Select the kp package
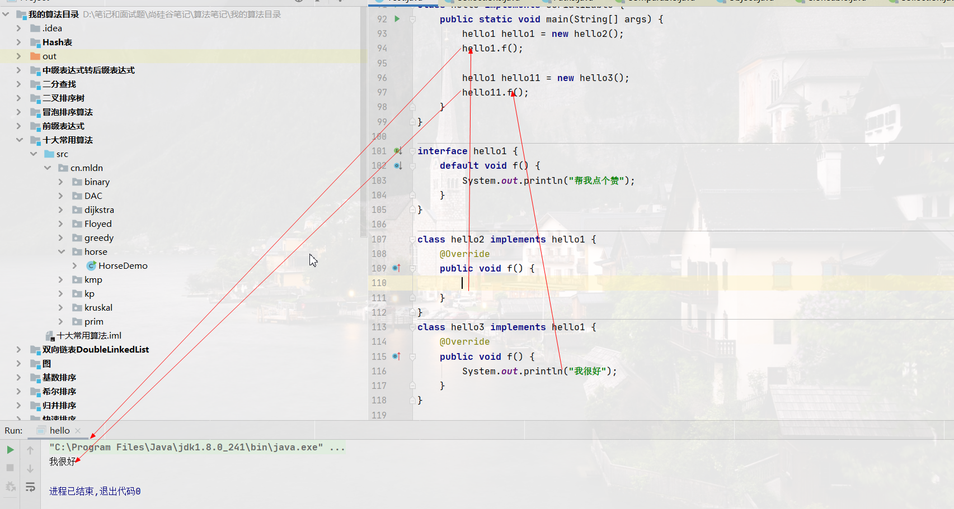954x509 pixels. 90,293
